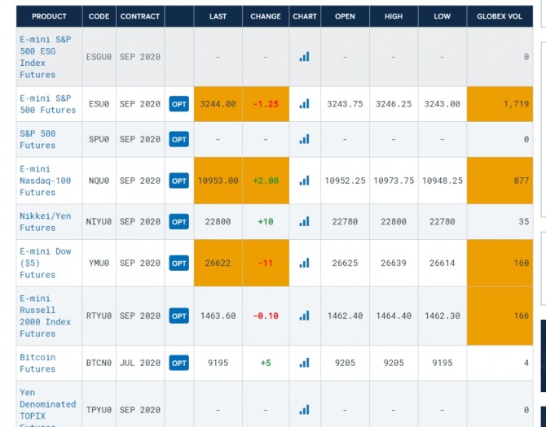Open chart icon in ESU0 row
The width and height of the screenshot is (546, 427).
(x=304, y=104)
